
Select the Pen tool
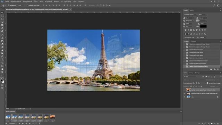pos(2,56)
